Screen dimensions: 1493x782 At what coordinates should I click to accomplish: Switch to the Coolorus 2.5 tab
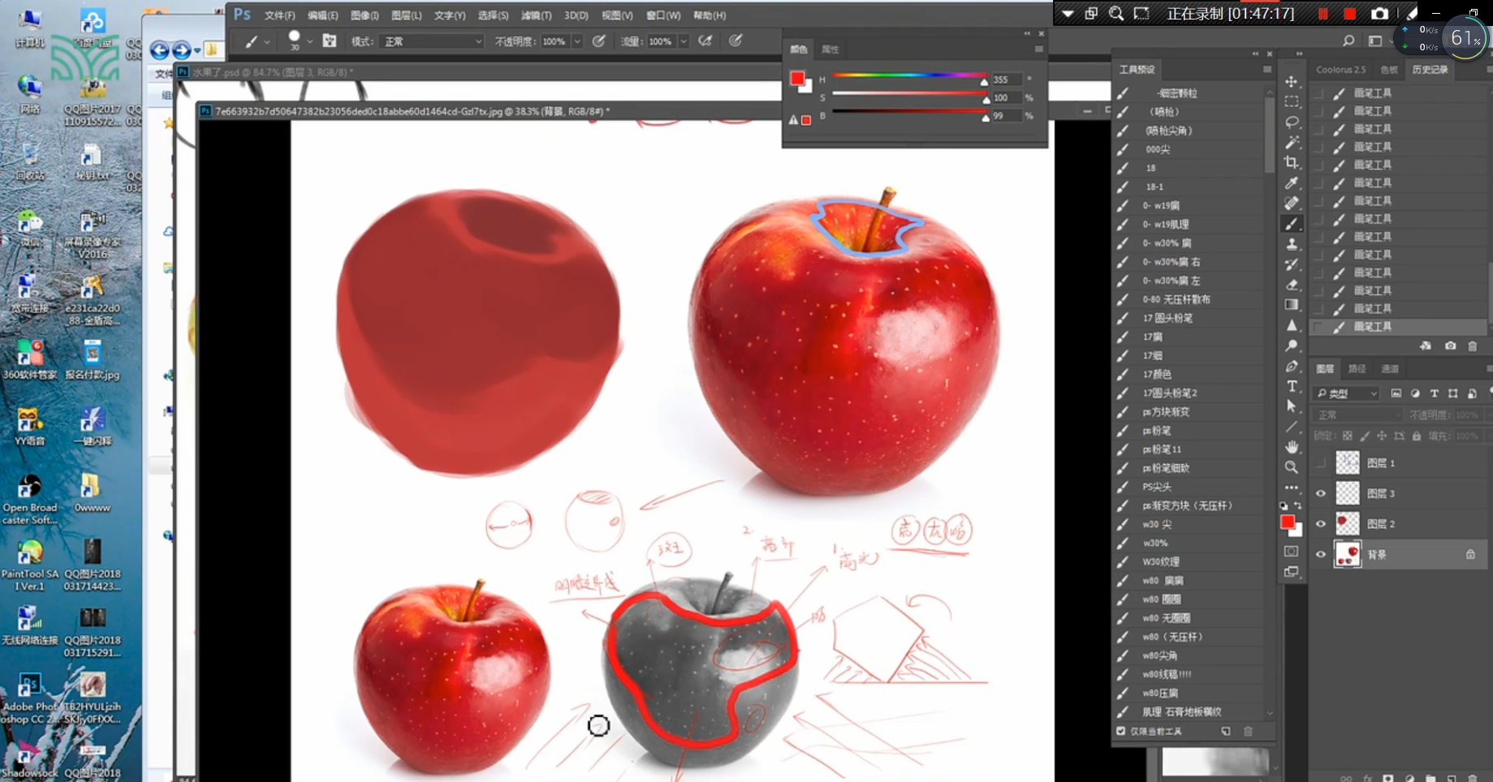click(1341, 70)
